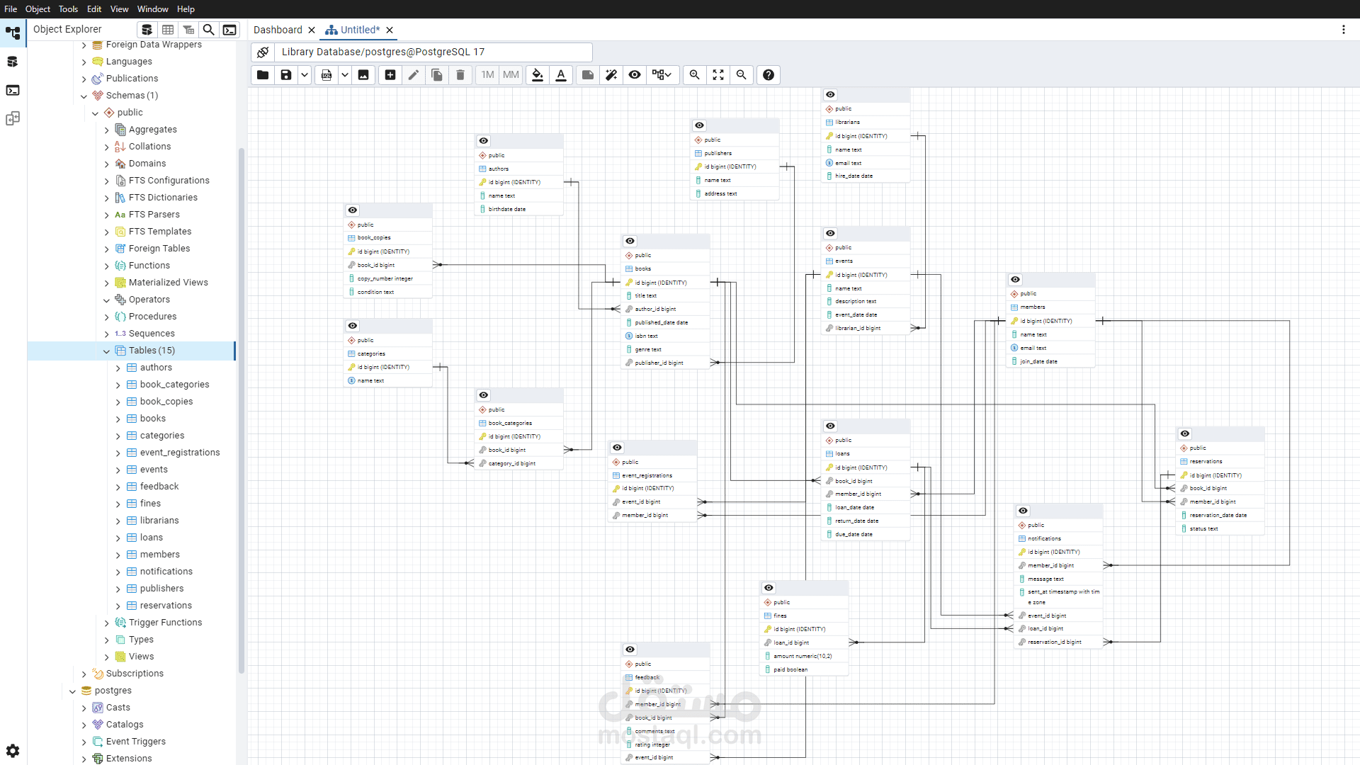Click the auto align wand icon
1360x765 pixels.
click(x=611, y=75)
